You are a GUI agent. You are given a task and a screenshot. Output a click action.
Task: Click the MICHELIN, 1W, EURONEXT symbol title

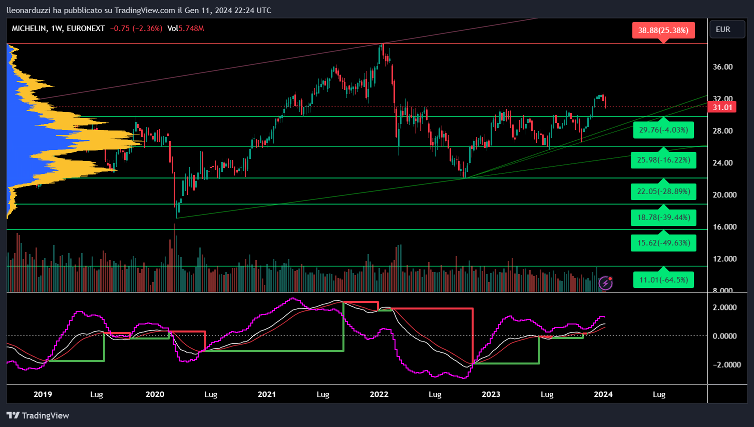tap(59, 28)
